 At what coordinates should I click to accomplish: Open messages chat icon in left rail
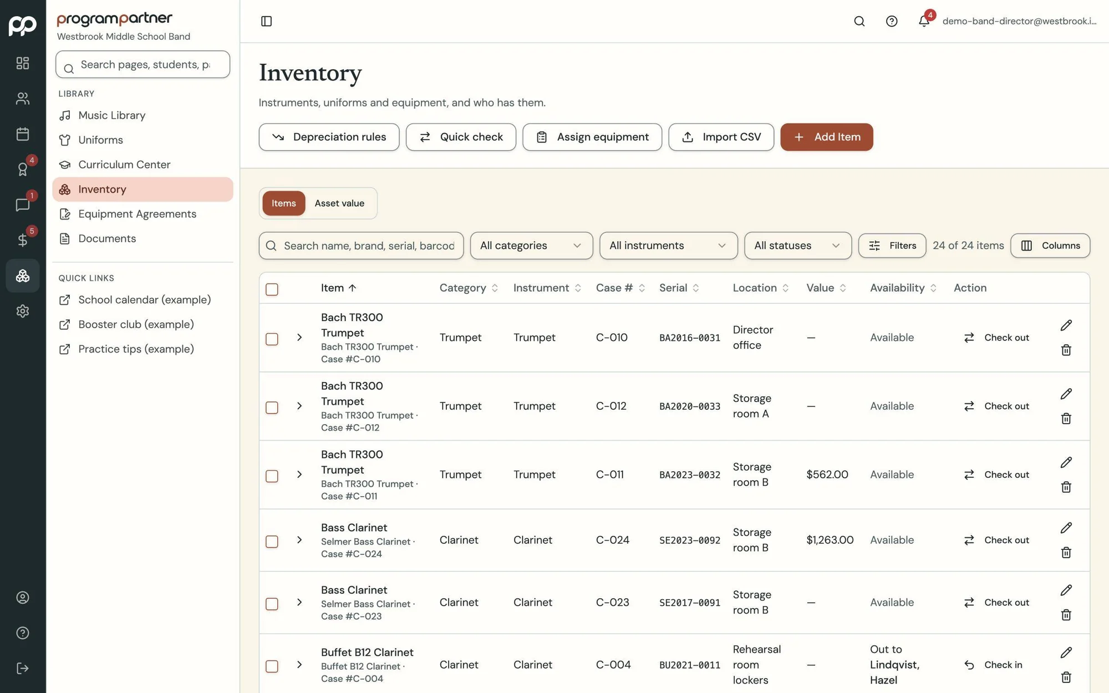coord(23,205)
